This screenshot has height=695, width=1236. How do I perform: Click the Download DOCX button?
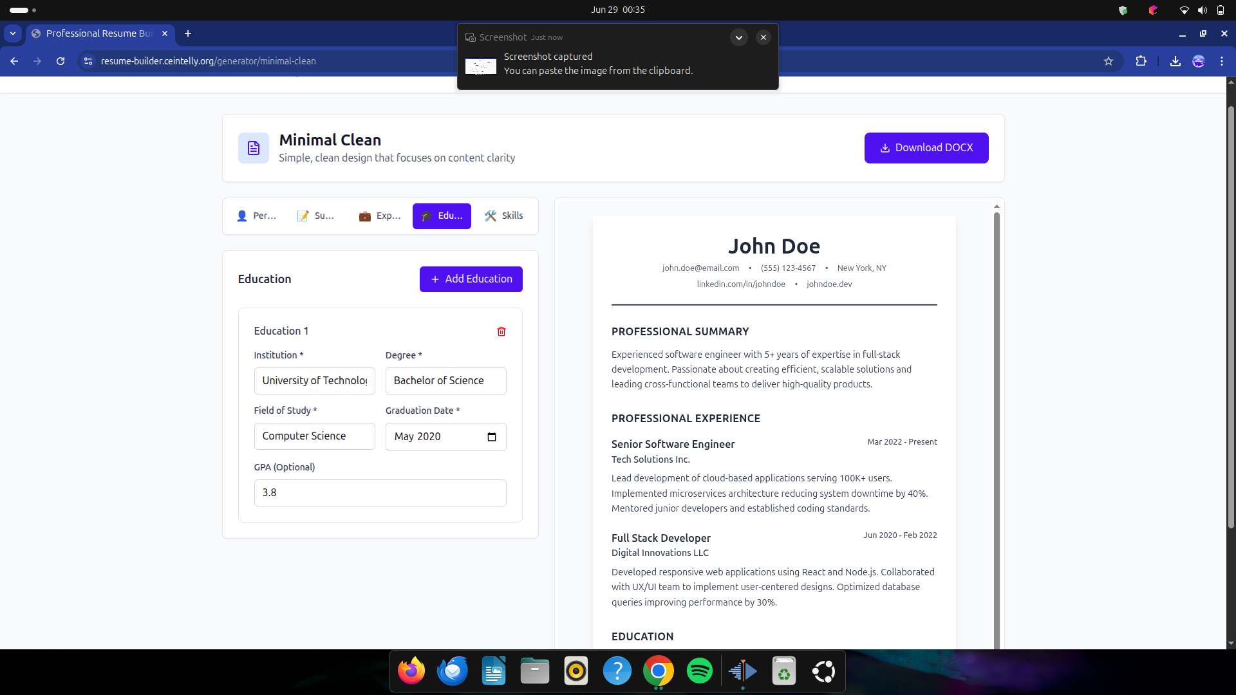pos(926,148)
